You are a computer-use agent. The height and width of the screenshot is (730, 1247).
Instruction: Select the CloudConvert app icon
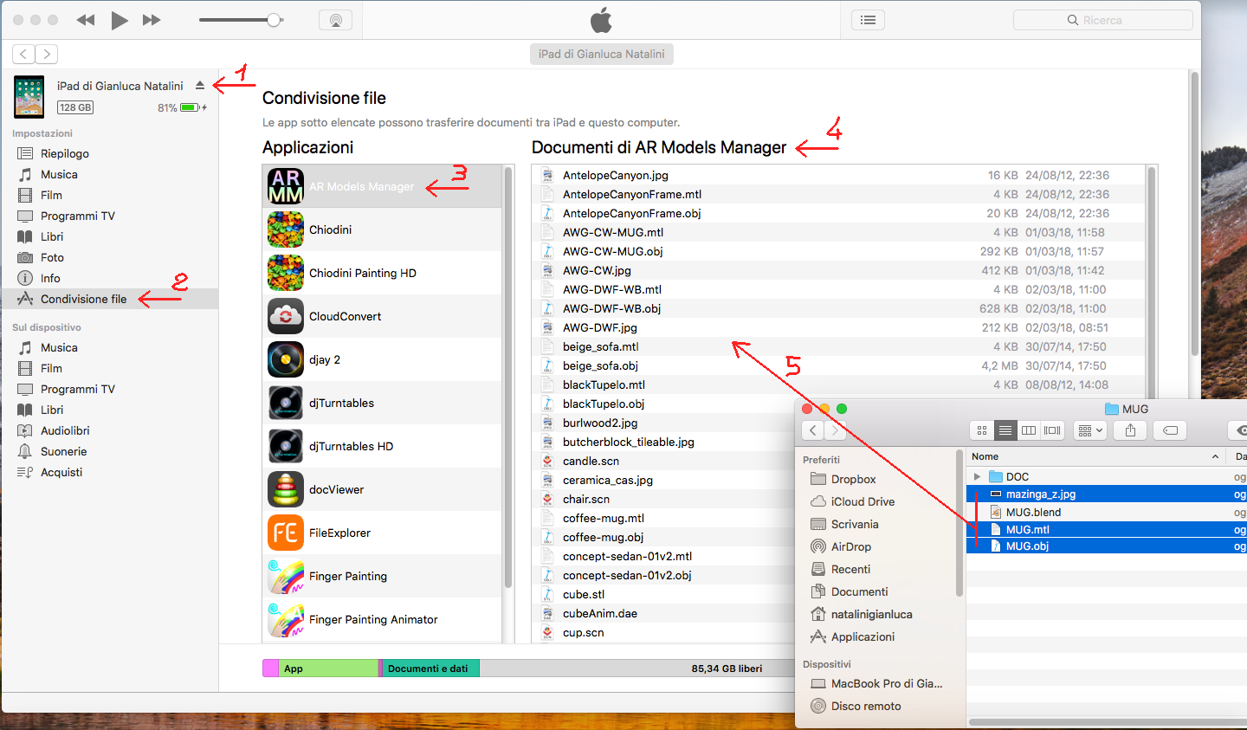click(286, 316)
